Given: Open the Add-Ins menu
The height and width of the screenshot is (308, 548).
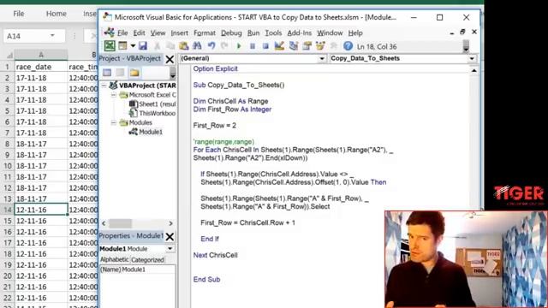Looking at the screenshot, I should (x=300, y=33).
